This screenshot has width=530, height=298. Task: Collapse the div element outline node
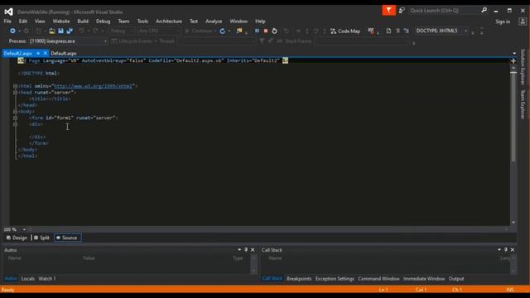tap(15, 124)
